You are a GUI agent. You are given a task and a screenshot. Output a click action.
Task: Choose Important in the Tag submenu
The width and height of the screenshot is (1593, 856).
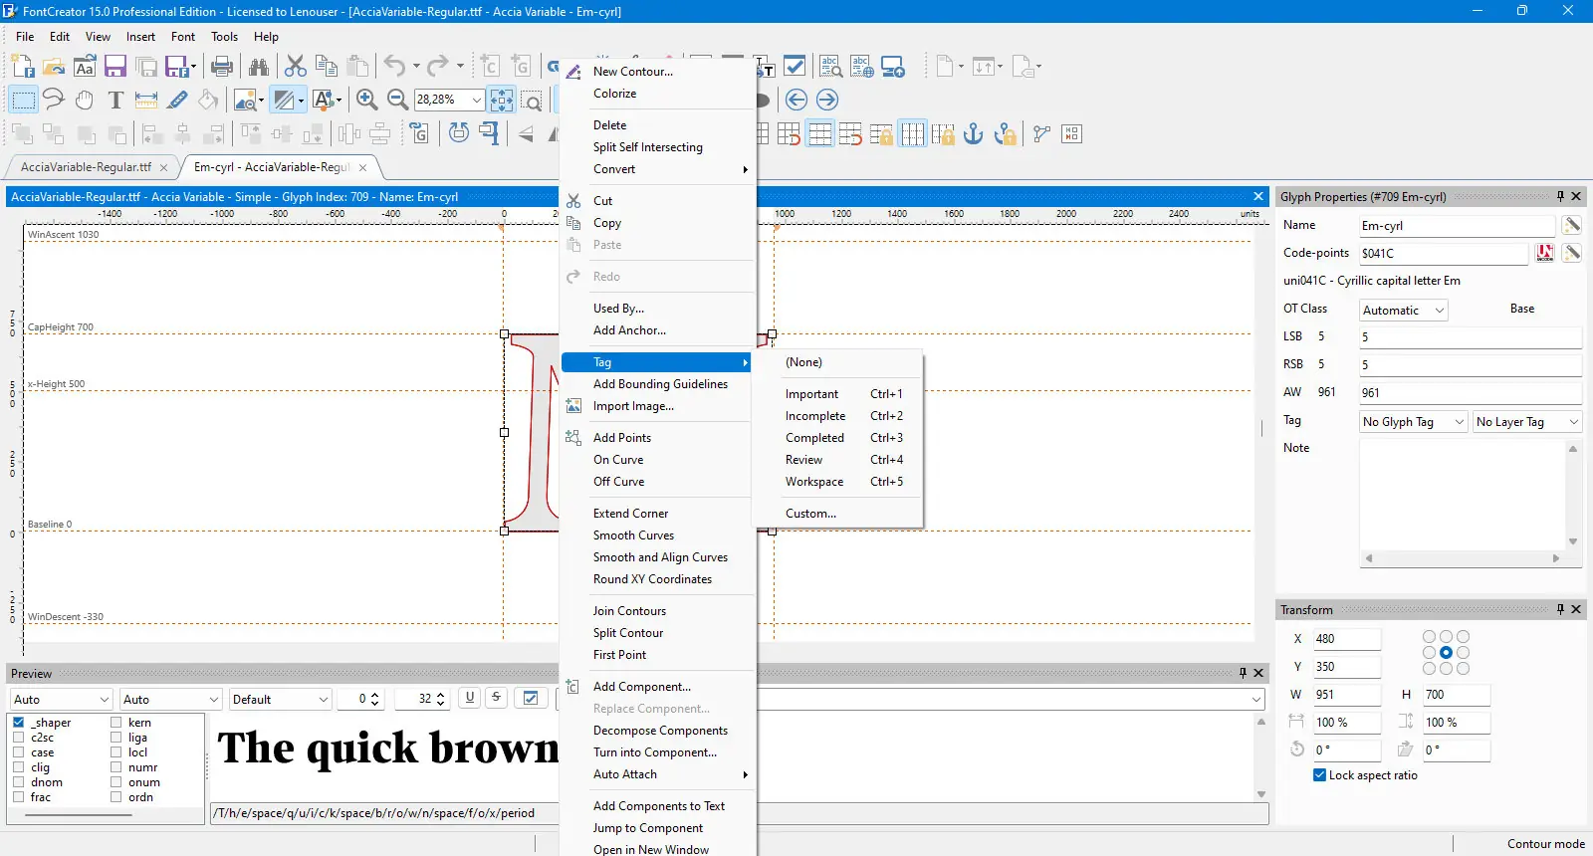838,394
